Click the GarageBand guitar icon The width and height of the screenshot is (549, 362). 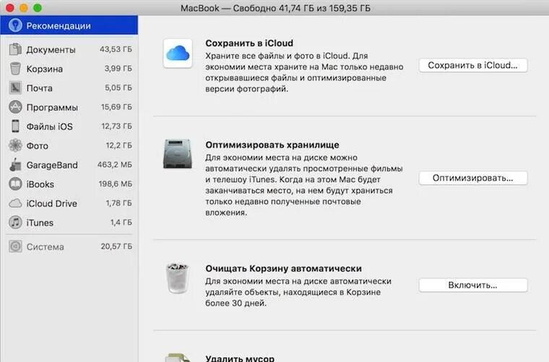15,165
